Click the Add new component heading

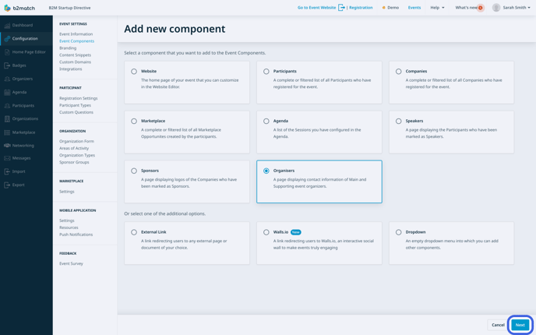[x=175, y=29]
